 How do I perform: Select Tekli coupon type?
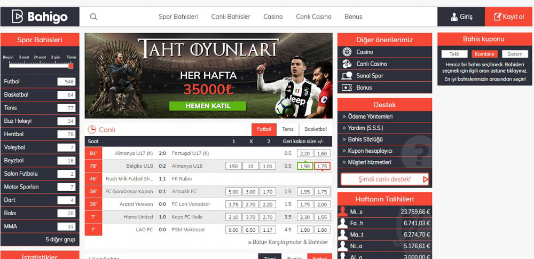[454, 54]
